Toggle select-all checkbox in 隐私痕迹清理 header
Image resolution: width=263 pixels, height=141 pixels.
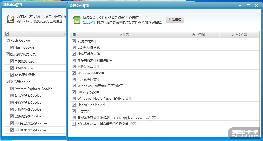click(7, 34)
